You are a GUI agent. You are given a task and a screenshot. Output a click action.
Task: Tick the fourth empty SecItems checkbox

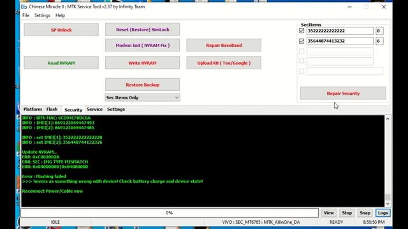coord(302,61)
